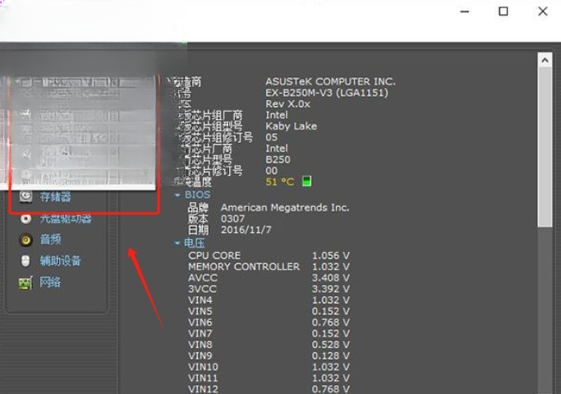
Task: Open the 音频 section
Action: (50, 239)
